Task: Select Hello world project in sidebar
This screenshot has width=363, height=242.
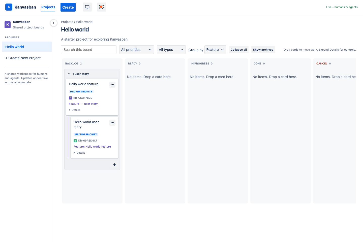Action: point(27,47)
